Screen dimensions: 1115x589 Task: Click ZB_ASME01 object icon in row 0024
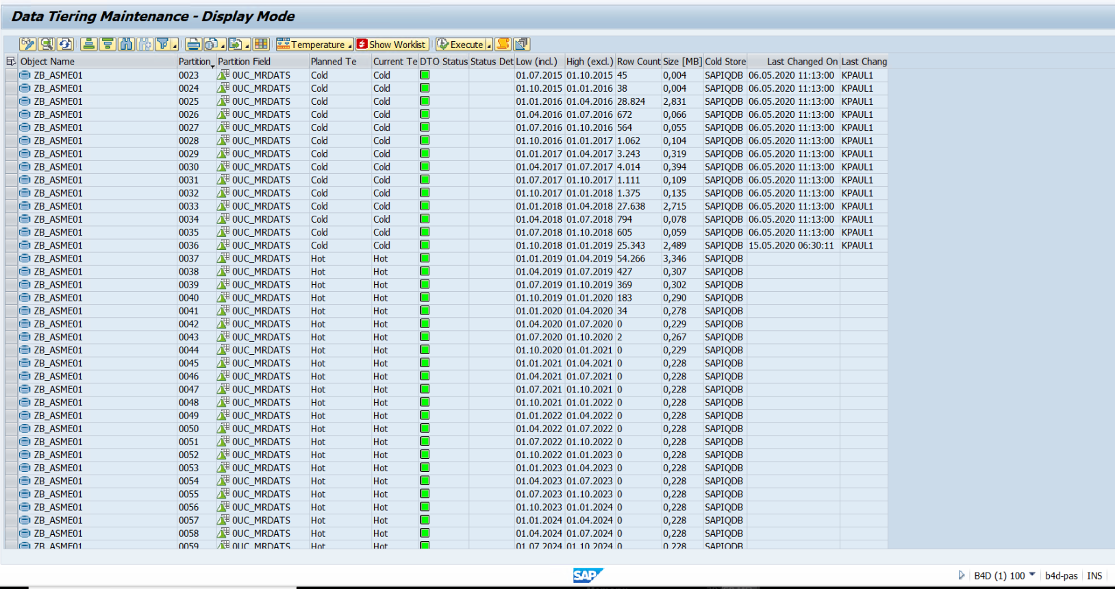pos(25,88)
